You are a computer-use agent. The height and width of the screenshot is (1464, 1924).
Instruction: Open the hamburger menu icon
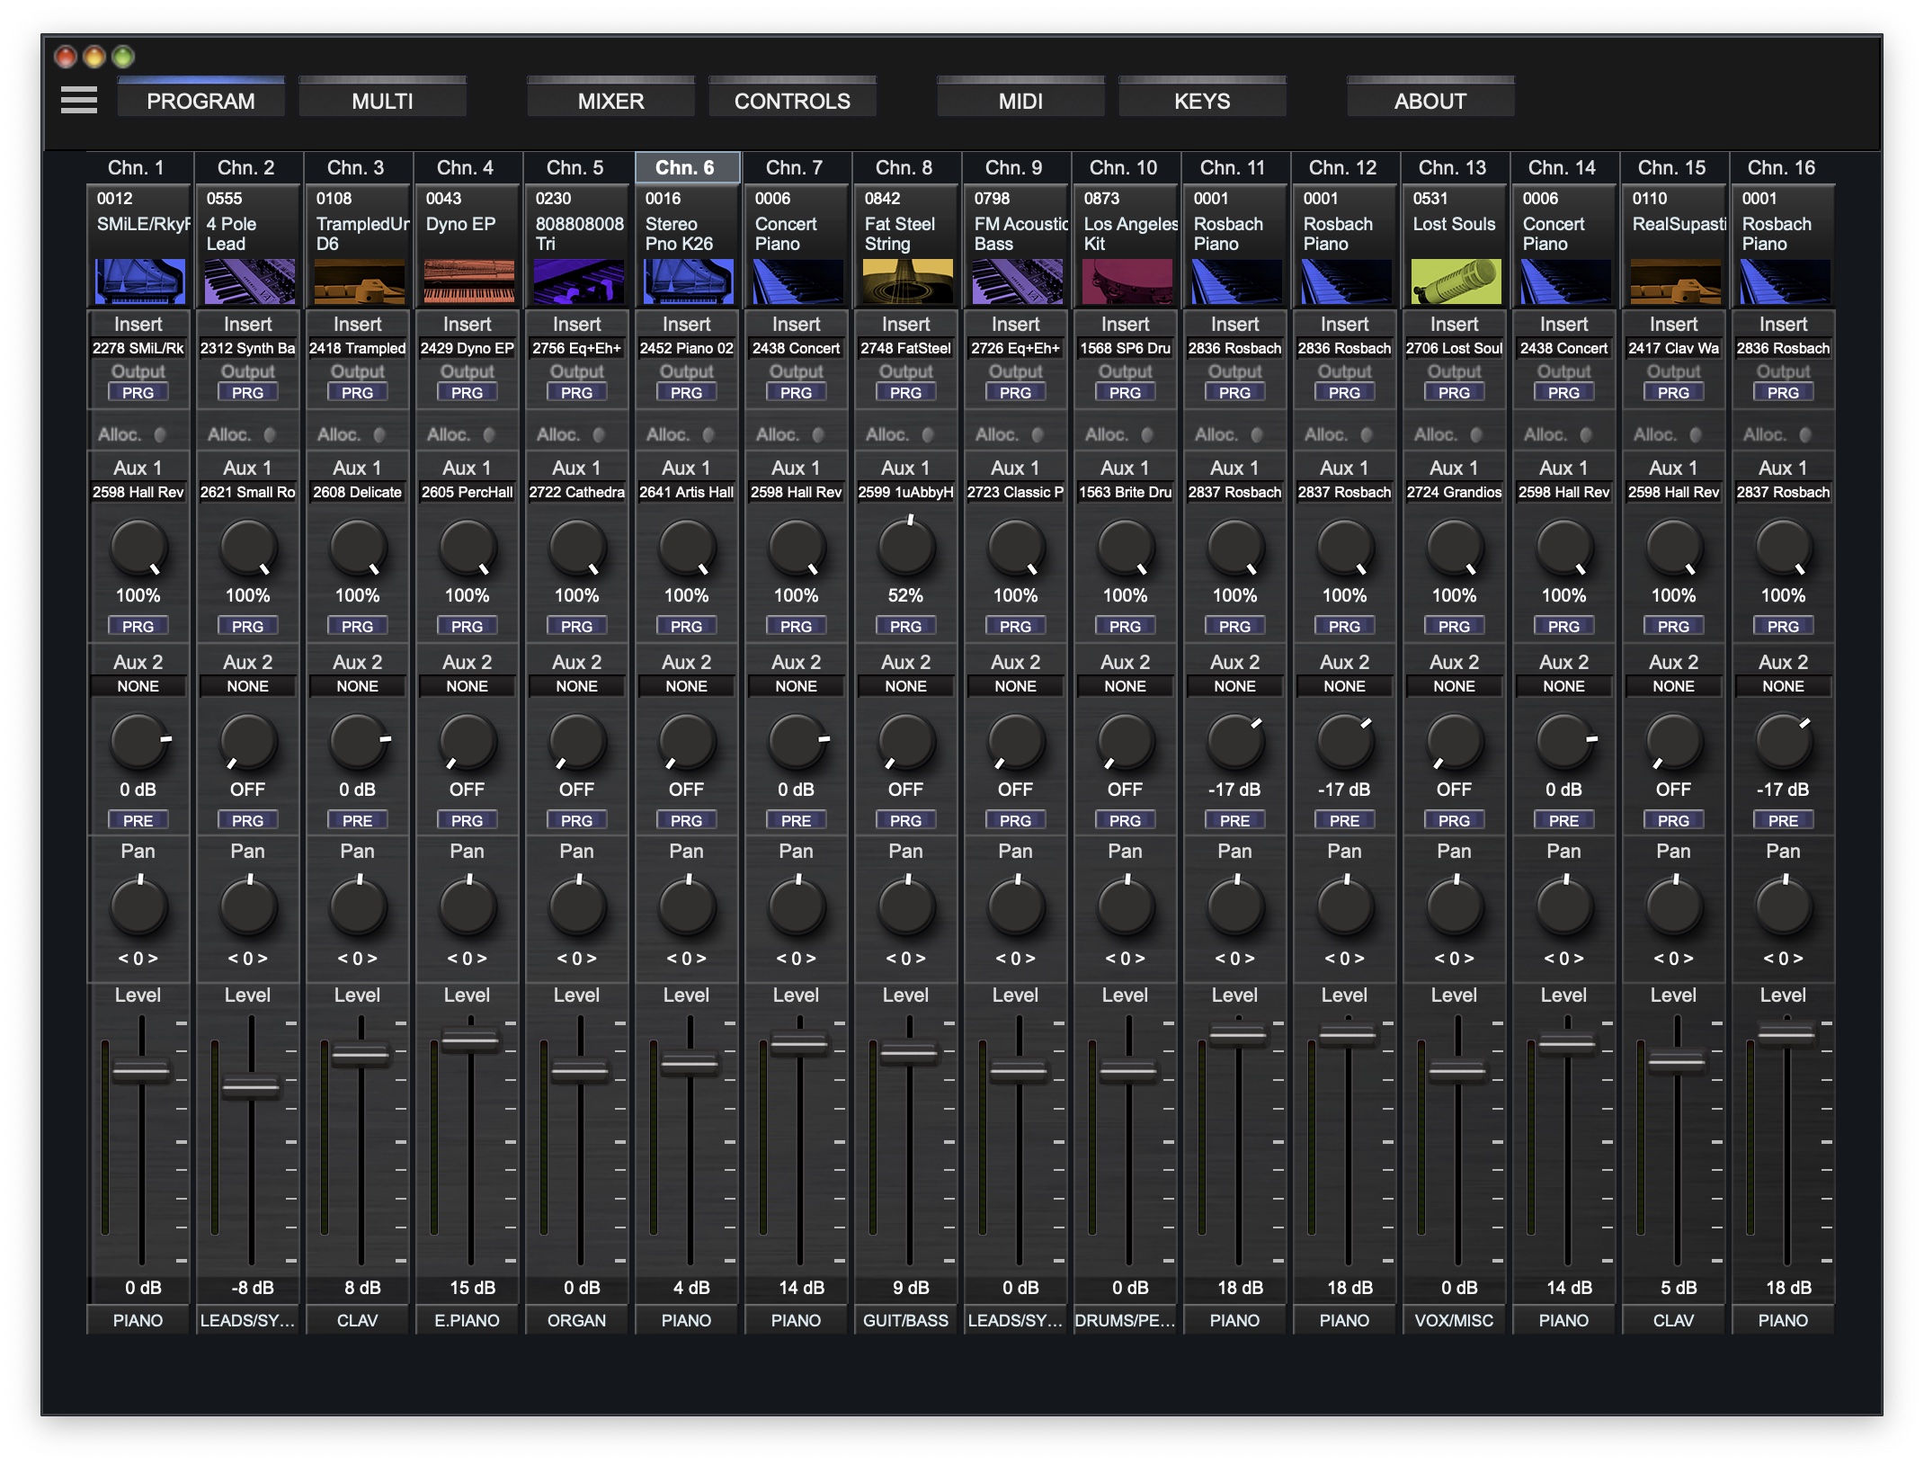79,100
